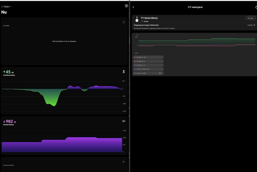Viewport: 257px width, 172px height.
Task: Go back from CT-weergave screen
Action: pyautogui.click(x=133, y=7)
